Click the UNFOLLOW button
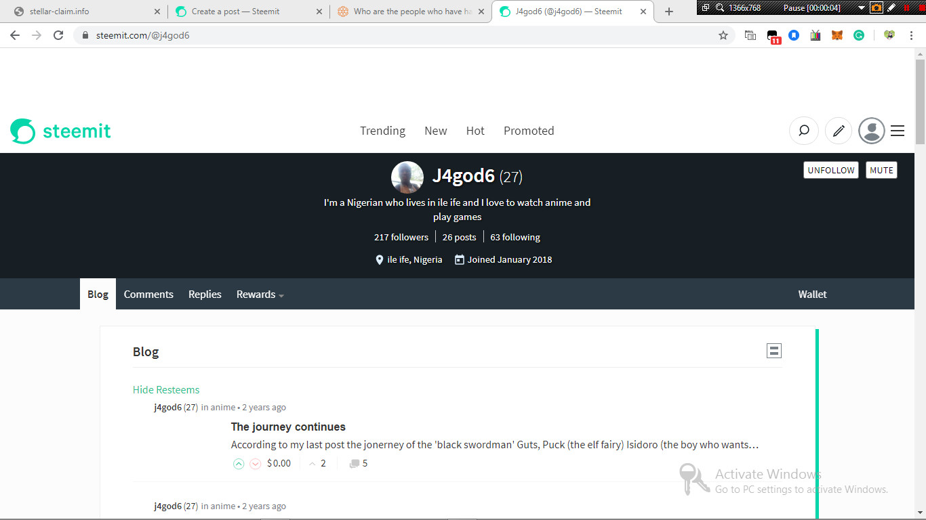Viewport: 926px width, 520px height. [831, 170]
